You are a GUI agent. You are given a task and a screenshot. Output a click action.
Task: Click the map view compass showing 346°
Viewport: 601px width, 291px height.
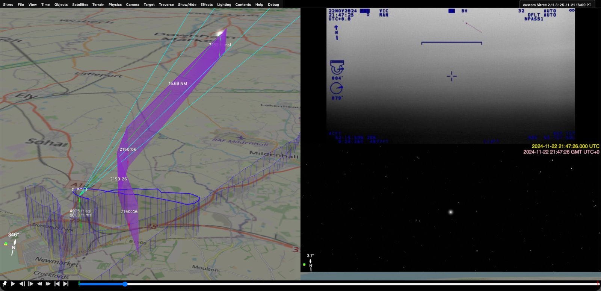click(13, 244)
